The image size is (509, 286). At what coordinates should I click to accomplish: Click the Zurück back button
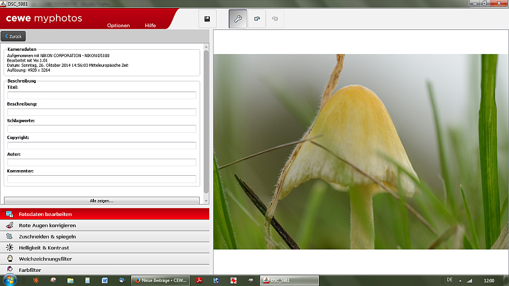coord(13,37)
